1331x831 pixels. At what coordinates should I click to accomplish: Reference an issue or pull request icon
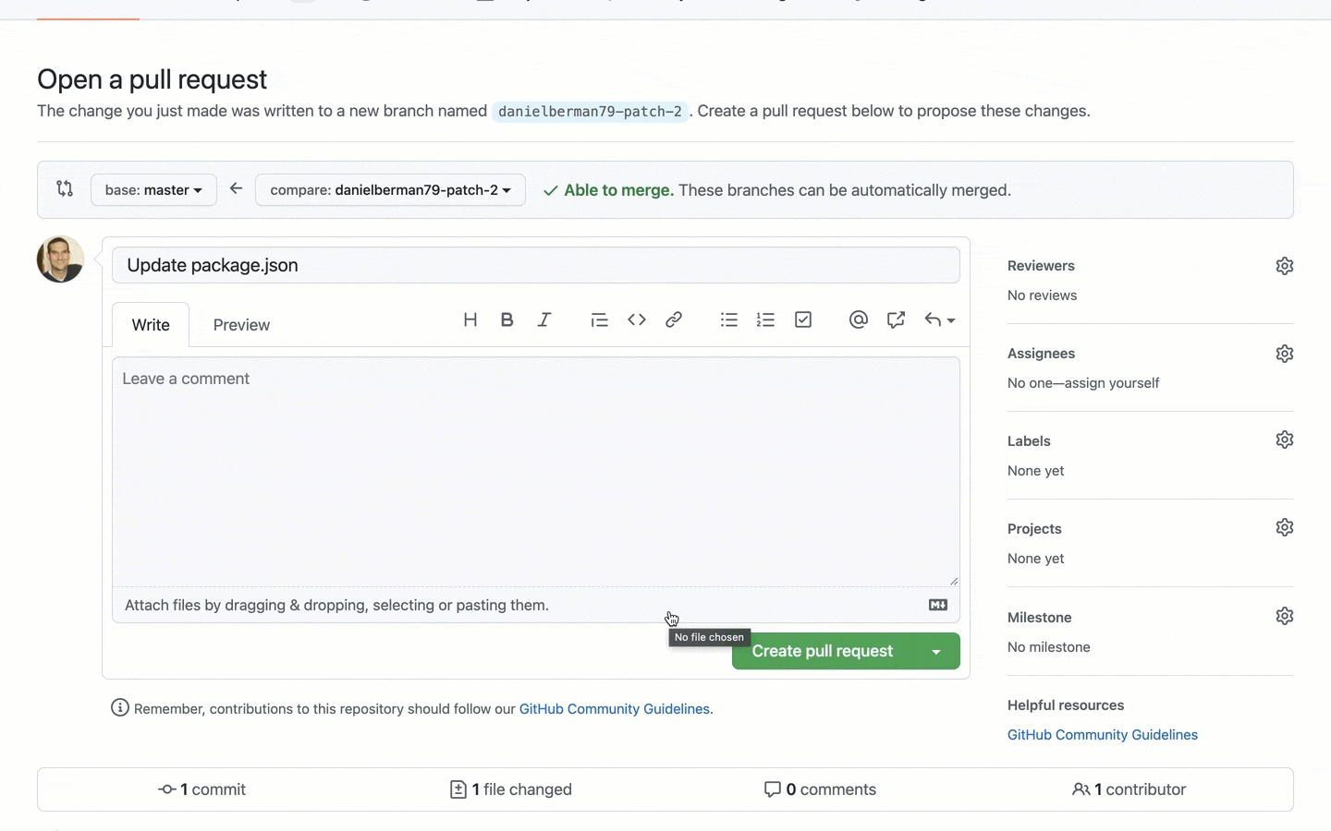896,319
